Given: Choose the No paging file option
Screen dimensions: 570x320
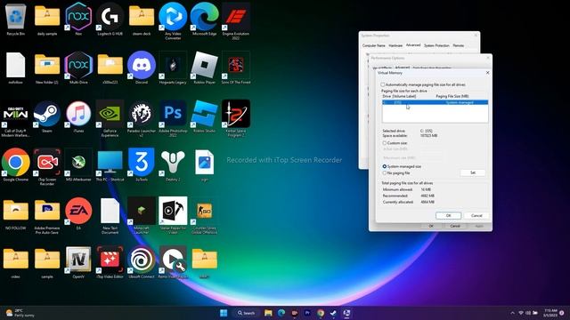Looking at the screenshot, I should click(384, 173).
